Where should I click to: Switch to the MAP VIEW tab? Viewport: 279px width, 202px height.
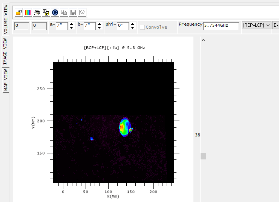point(6,80)
